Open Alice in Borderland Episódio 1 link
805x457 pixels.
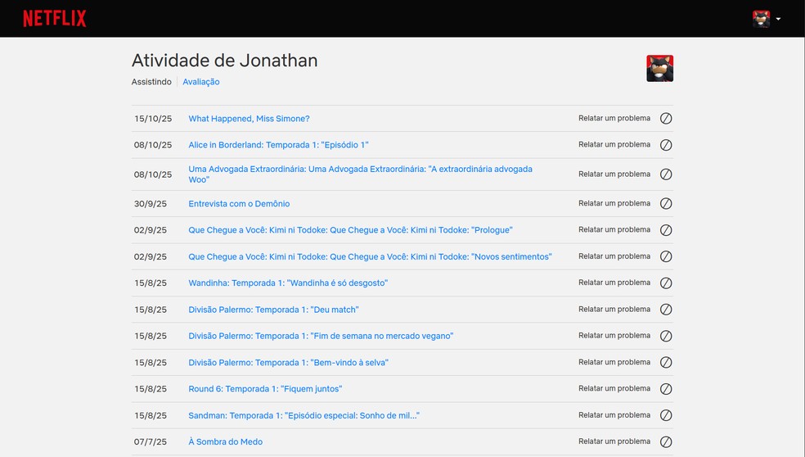point(278,145)
